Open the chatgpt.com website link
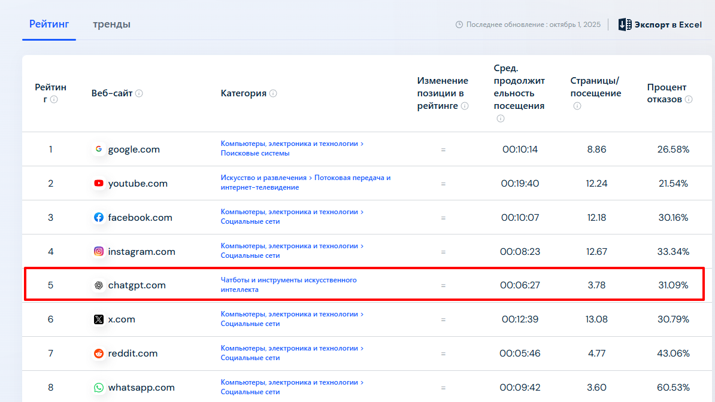 [x=137, y=285]
